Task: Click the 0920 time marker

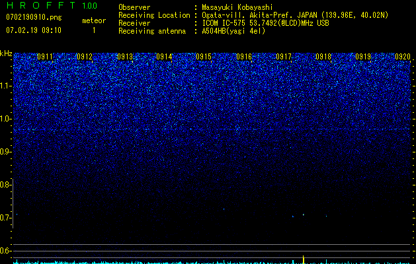Action: pyautogui.click(x=403, y=57)
